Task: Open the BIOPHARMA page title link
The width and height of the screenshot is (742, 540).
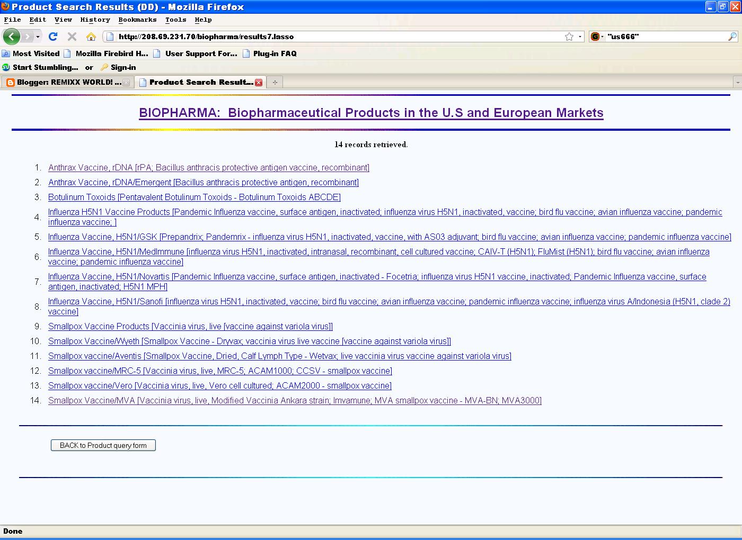Action: pos(371,113)
